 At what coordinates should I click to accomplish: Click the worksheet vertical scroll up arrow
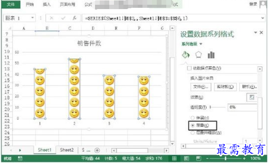pos(172,28)
